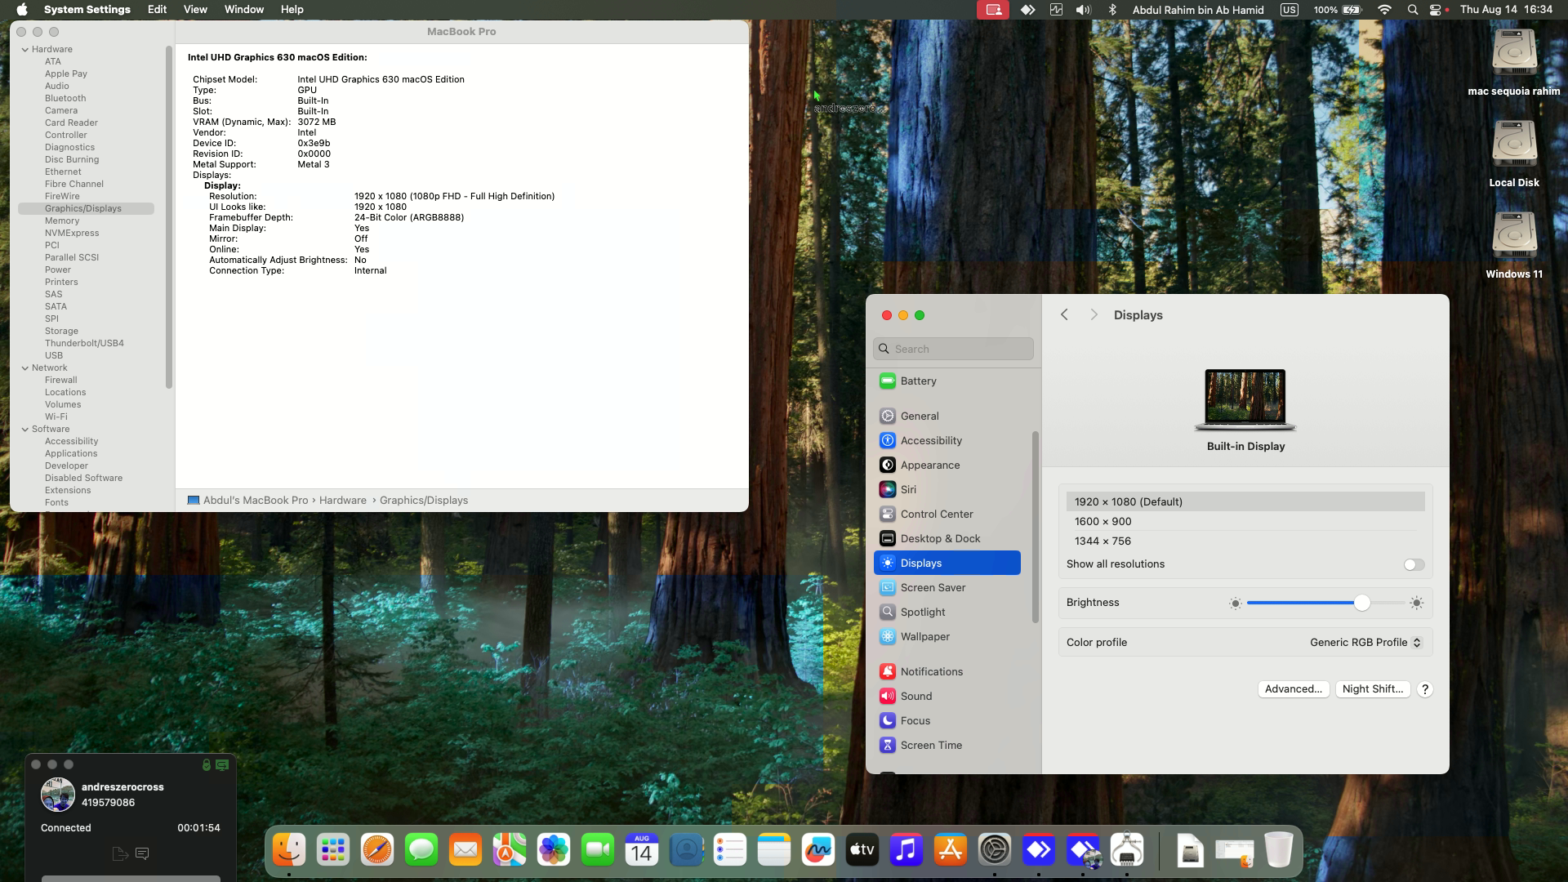
Task: Open Siri settings via its icon
Action: coord(888,490)
